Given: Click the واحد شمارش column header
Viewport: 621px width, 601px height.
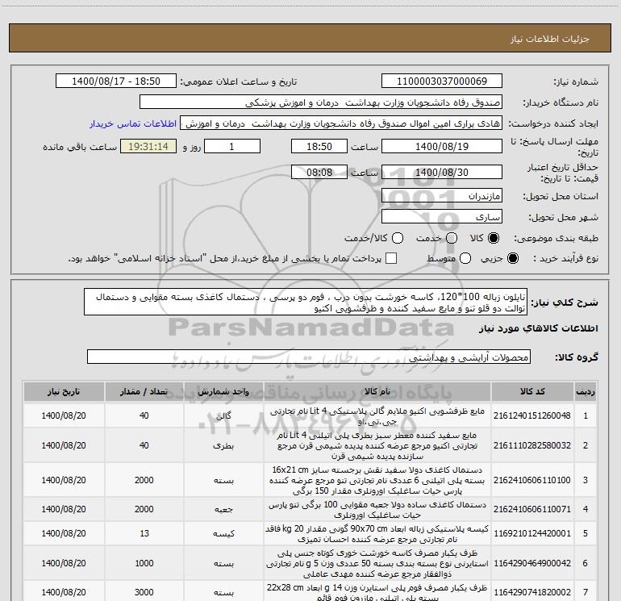Looking at the screenshot, I should (223, 391).
